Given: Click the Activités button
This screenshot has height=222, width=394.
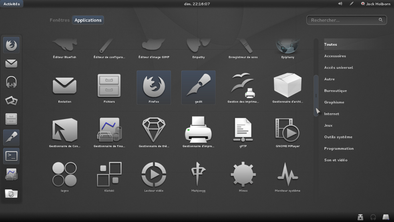Looking at the screenshot, I should (x=12, y=4).
